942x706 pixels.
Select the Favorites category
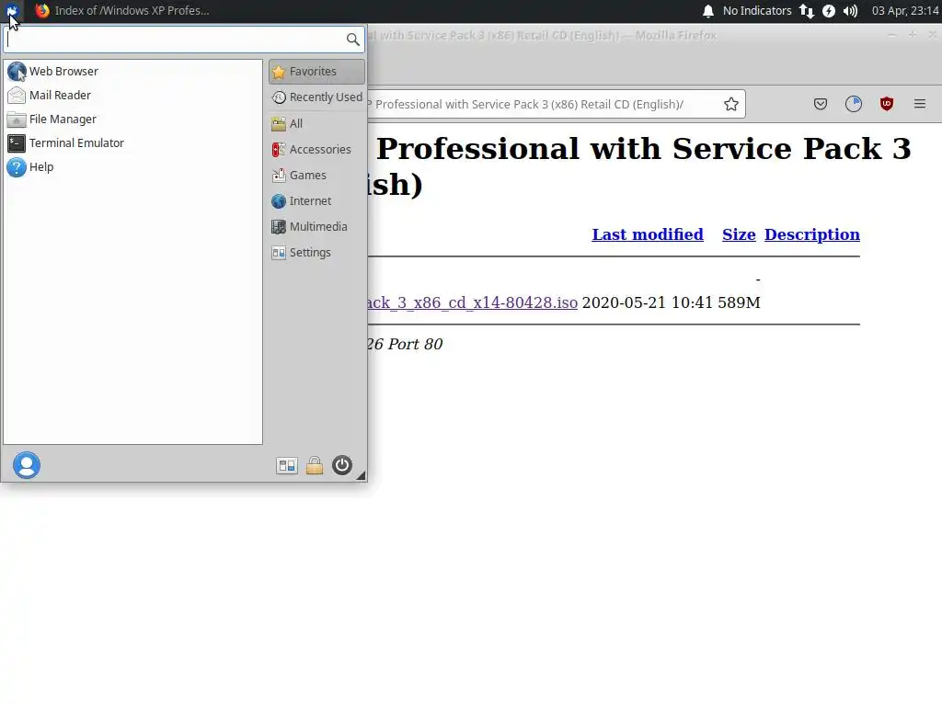pyautogui.click(x=316, y=72)
